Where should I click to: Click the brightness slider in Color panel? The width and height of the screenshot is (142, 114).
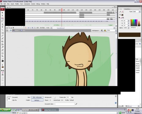[139, 23]
